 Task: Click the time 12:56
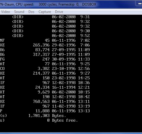pos(84,68)
